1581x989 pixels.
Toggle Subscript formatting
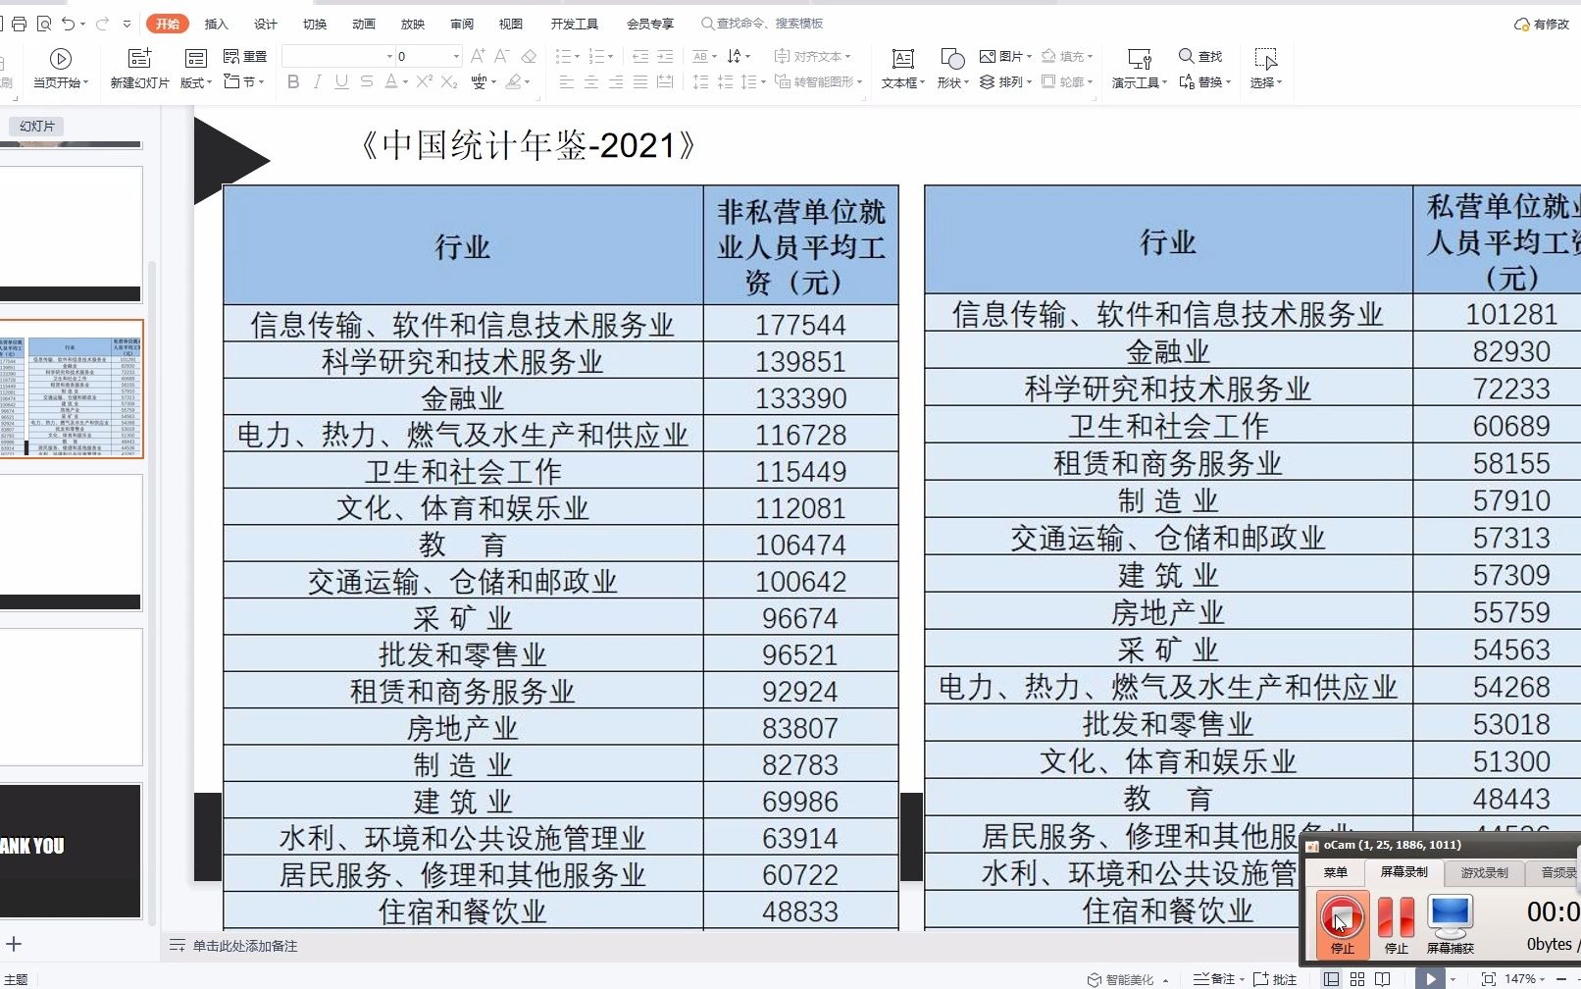(449, 81)
